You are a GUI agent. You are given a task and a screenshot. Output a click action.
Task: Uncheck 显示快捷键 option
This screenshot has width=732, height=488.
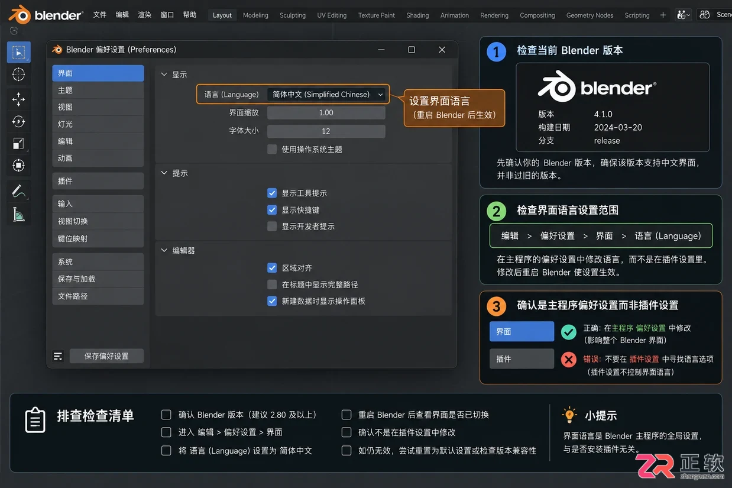(272, 209)
